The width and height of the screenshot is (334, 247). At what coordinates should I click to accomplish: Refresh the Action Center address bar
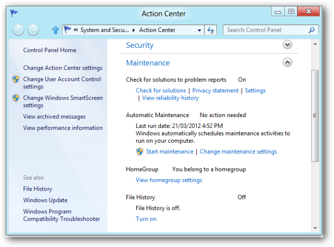point(211,30)
